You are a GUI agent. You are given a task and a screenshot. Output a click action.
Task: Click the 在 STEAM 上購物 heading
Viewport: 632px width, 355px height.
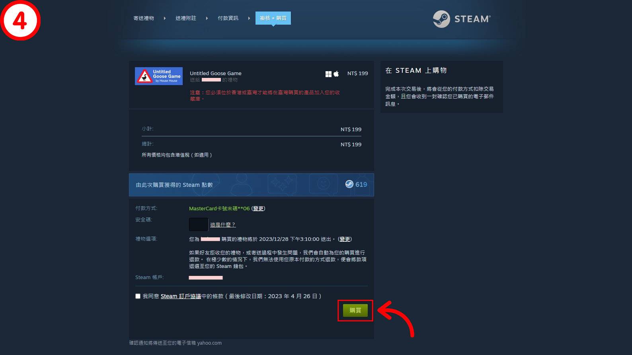click(x=416, y=70)
